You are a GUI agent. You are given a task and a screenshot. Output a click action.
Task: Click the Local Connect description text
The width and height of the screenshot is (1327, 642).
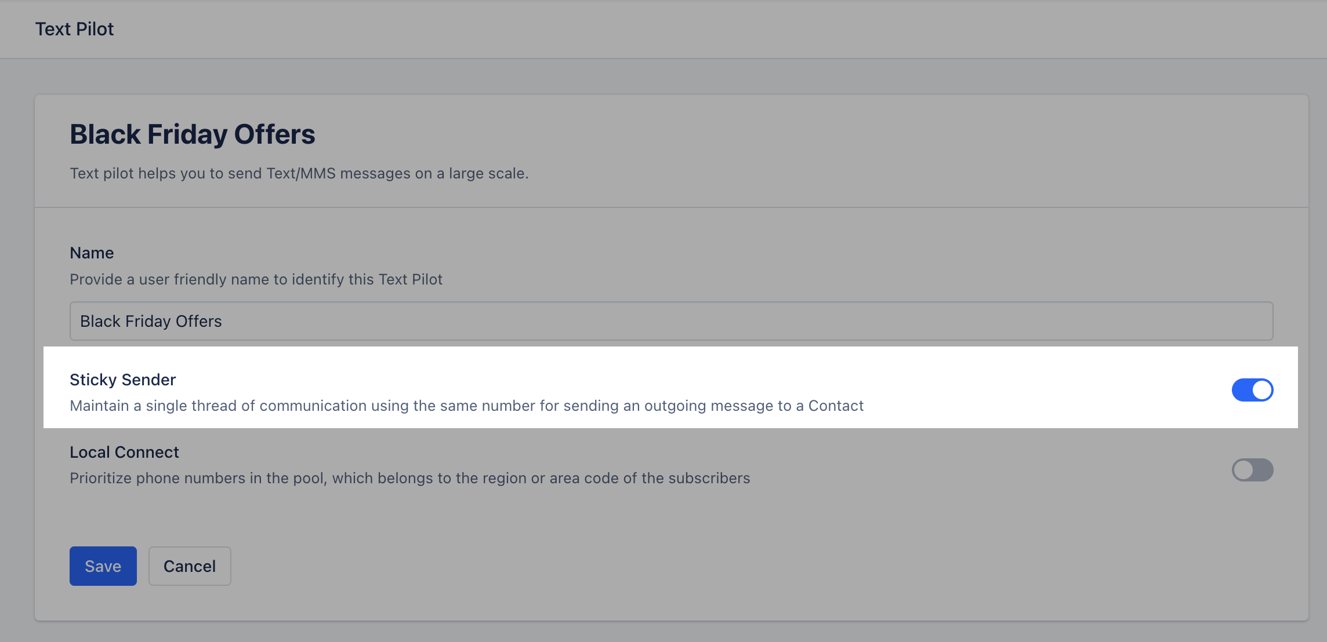point(410,478)
